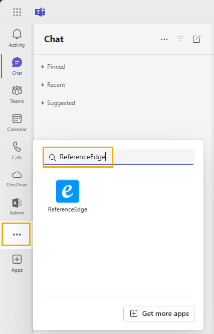Open OneDrive from the sidebar

click(17, 179)
